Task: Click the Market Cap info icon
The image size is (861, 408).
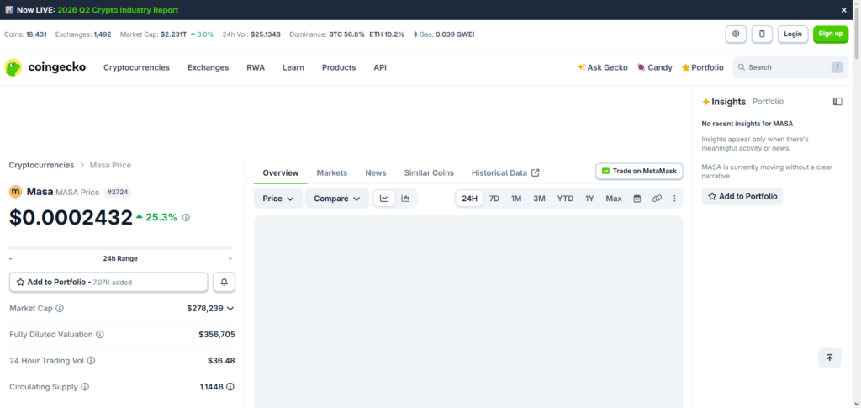Action: [x=60, y=309]
